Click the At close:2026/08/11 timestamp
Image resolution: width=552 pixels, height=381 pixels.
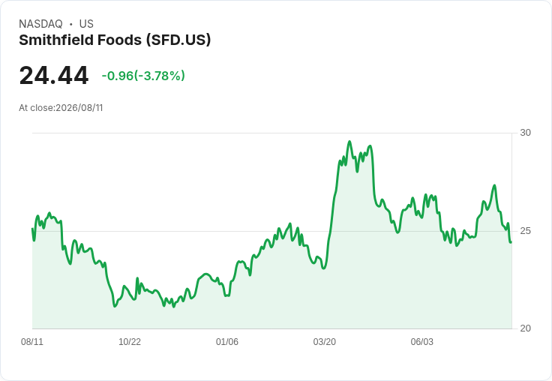(x=61, y=108)
